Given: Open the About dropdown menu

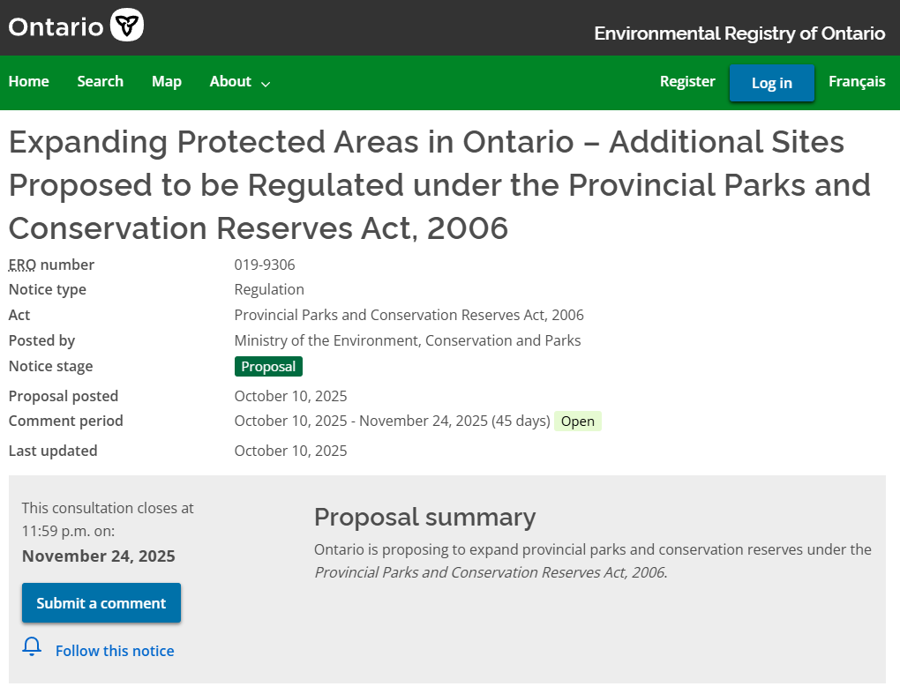Looking at the screenshot, I should click(x=231, y=81).
